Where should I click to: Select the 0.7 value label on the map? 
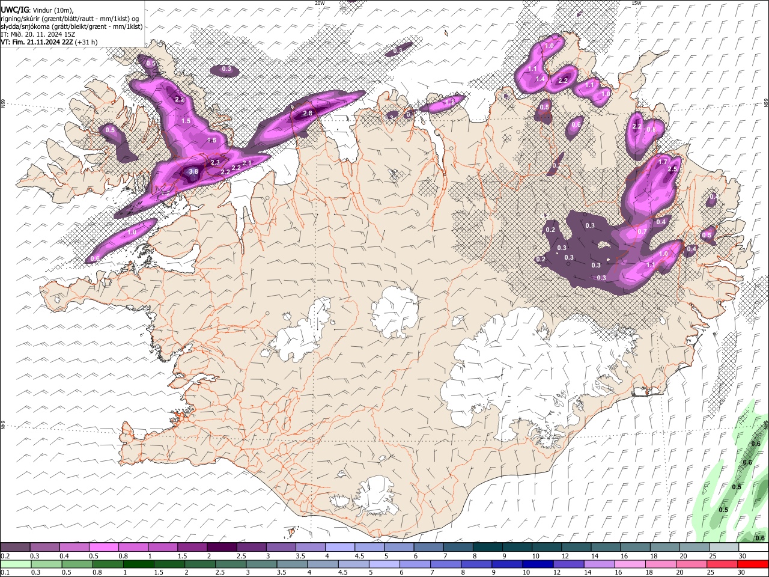(x=642, y=231)
